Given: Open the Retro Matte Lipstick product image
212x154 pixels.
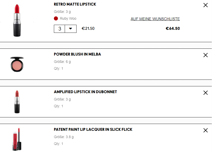Looking at the screenshot, I should pyautogui.click(x=17, y=20).
